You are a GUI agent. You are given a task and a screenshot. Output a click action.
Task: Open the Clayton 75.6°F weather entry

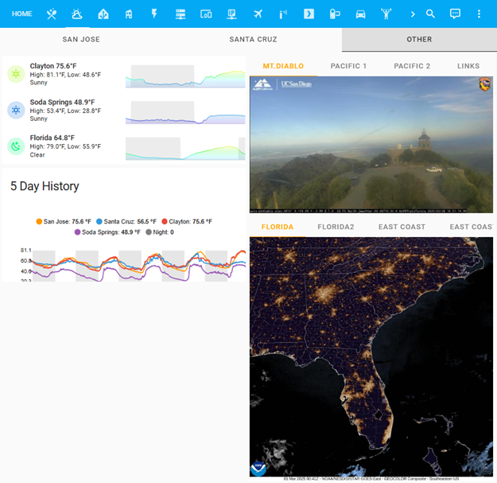pyautogui.click(x=124, y=74)
